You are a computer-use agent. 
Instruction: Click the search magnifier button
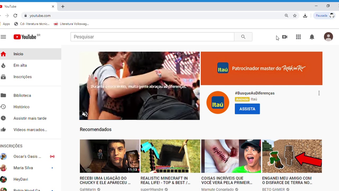coord(243,37)
